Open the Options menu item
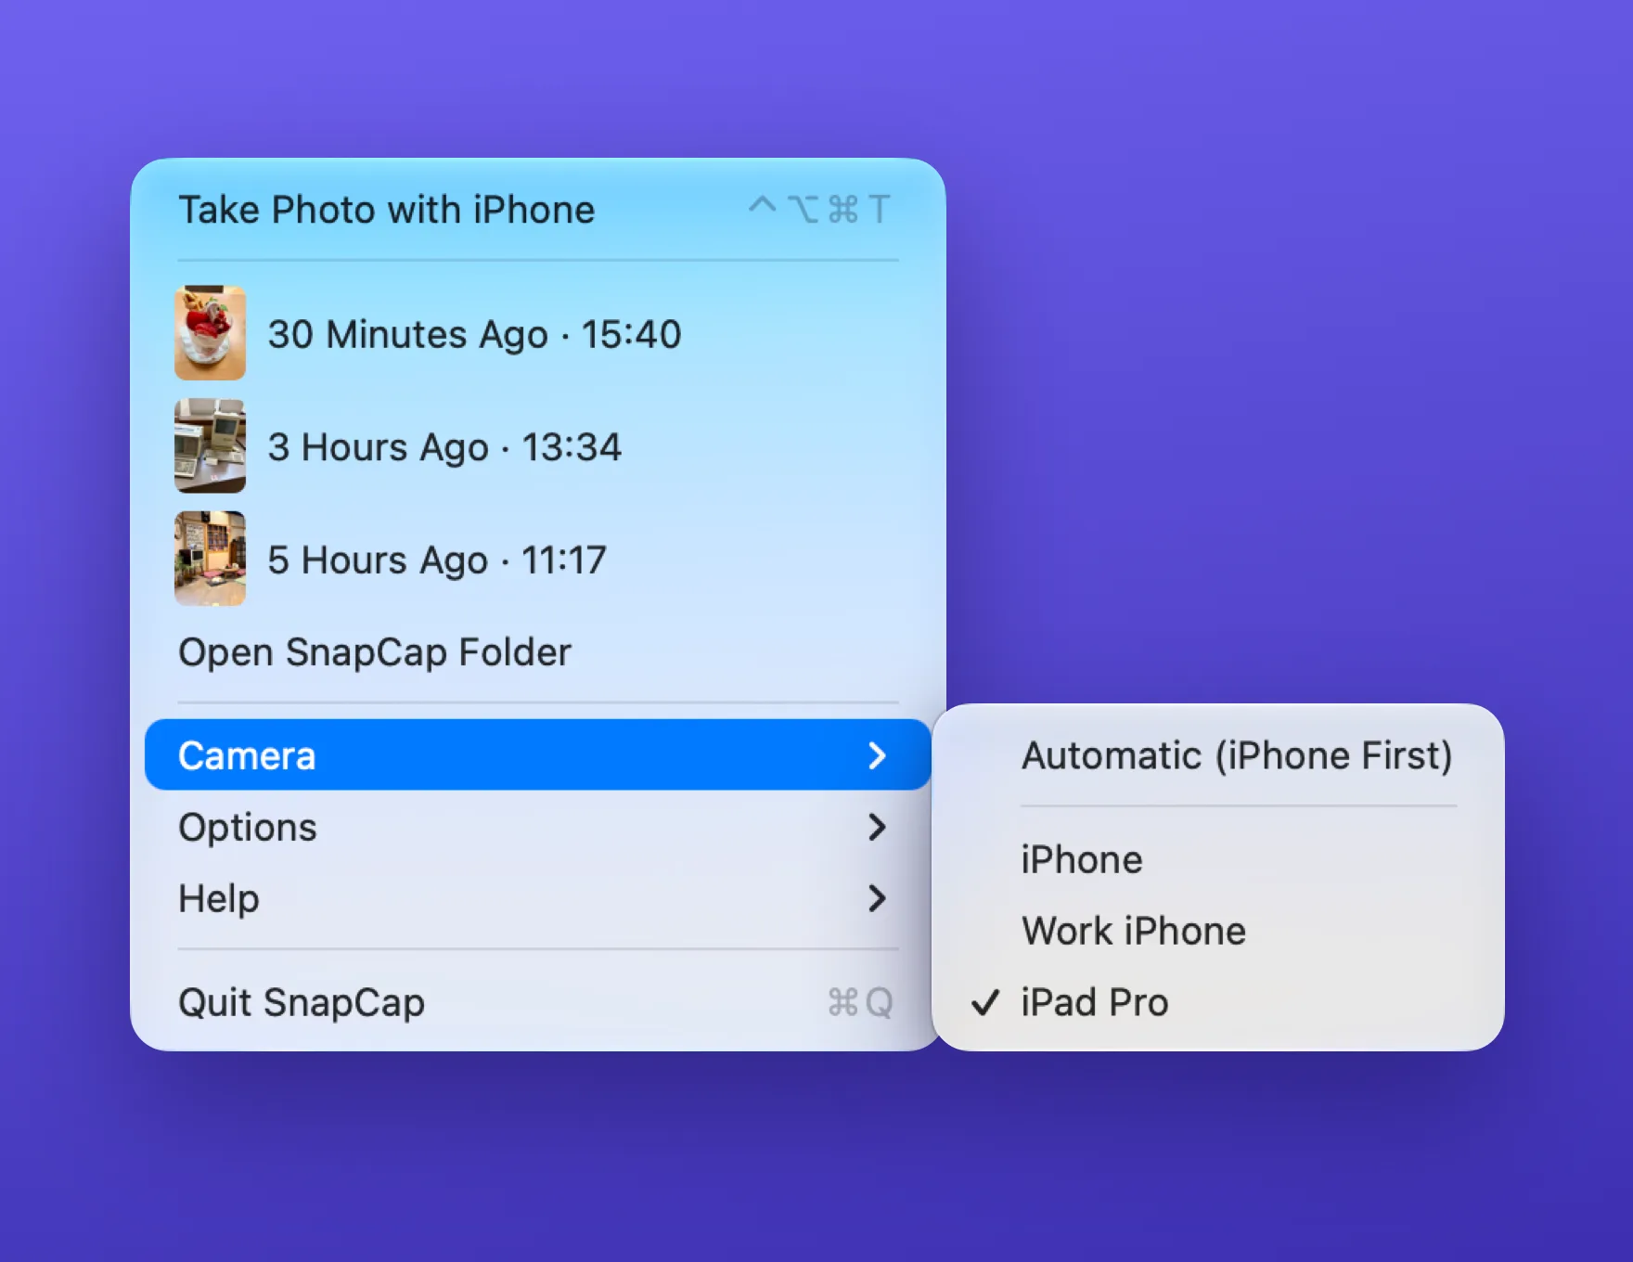The width and height of the screenshot is (1633, 1262). 537,827
